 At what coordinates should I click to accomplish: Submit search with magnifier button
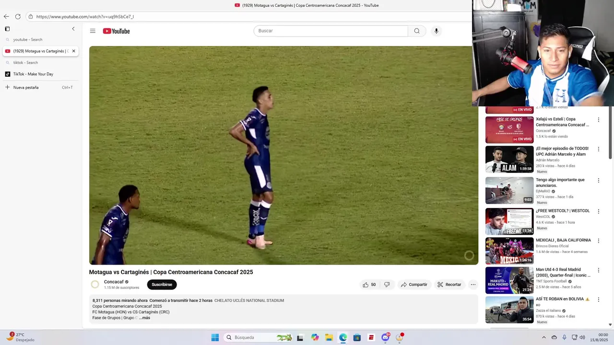[417, 31]
